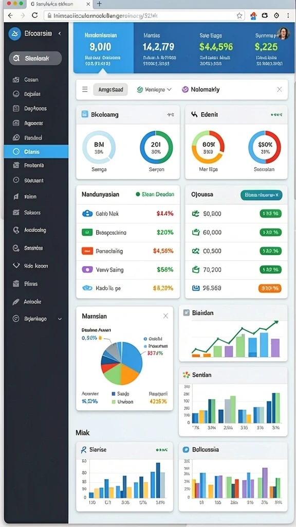
Task: Click the Siarise panel icon
Action: click(84, 449)
